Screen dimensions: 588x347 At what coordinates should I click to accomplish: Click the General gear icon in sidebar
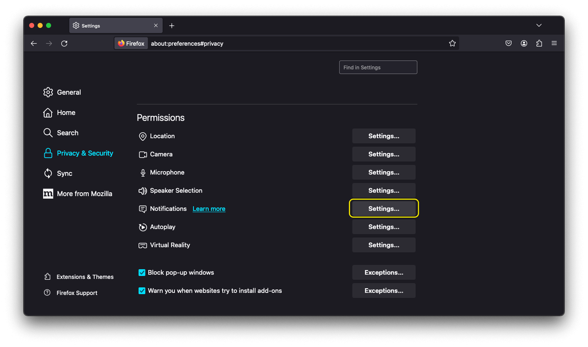(x=48, y=92)
